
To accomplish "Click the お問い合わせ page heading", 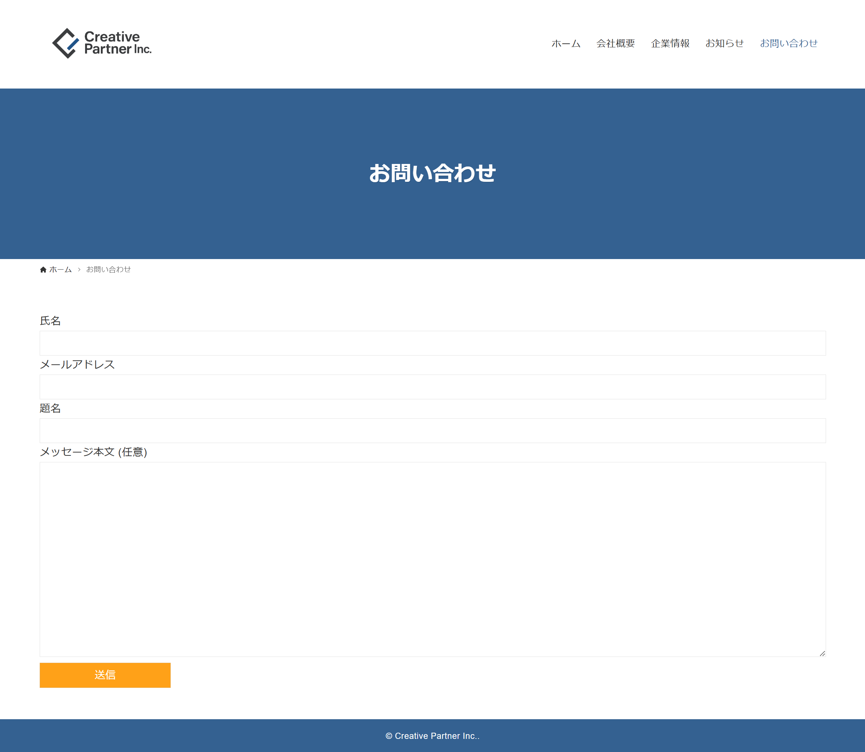I will (432, 173).
